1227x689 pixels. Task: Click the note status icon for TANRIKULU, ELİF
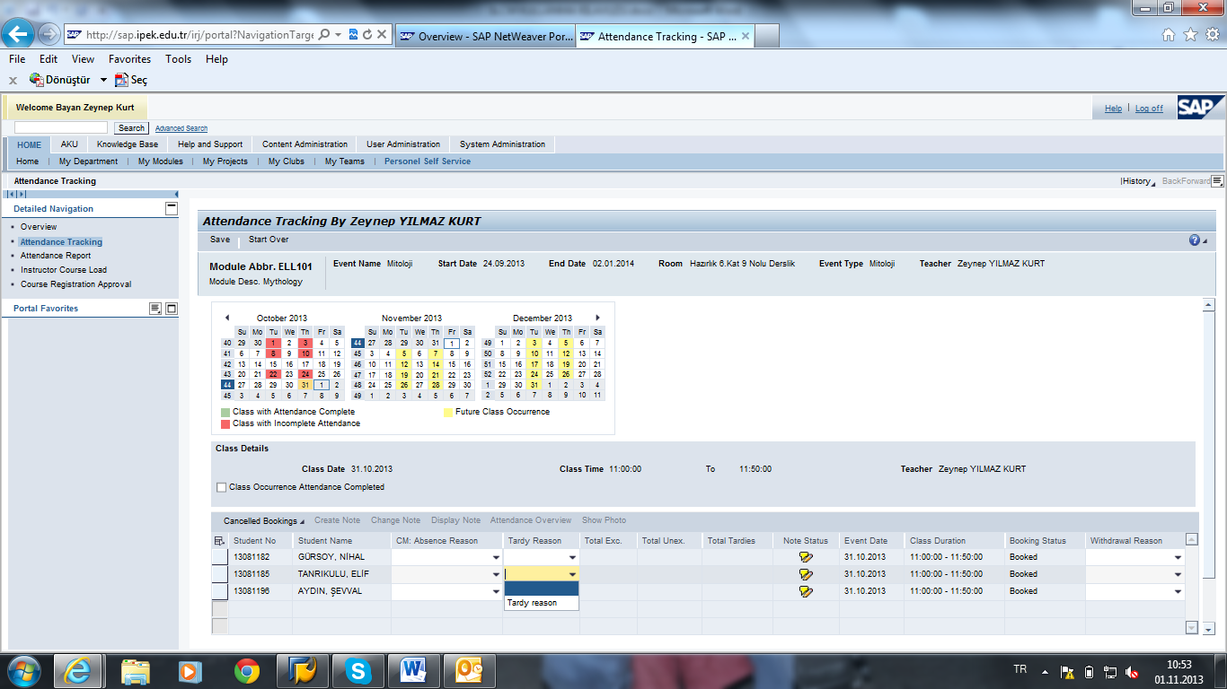click(806, 574)
